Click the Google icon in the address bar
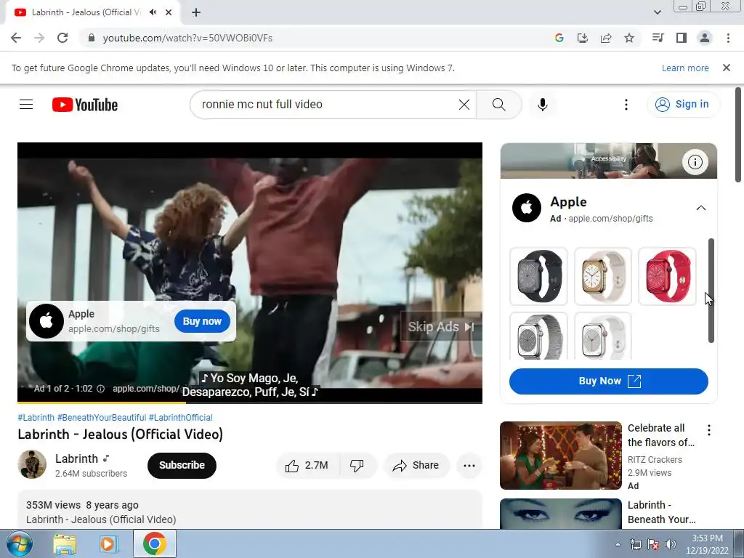Viewport: 744px width, 558px height. coord(559,38)
